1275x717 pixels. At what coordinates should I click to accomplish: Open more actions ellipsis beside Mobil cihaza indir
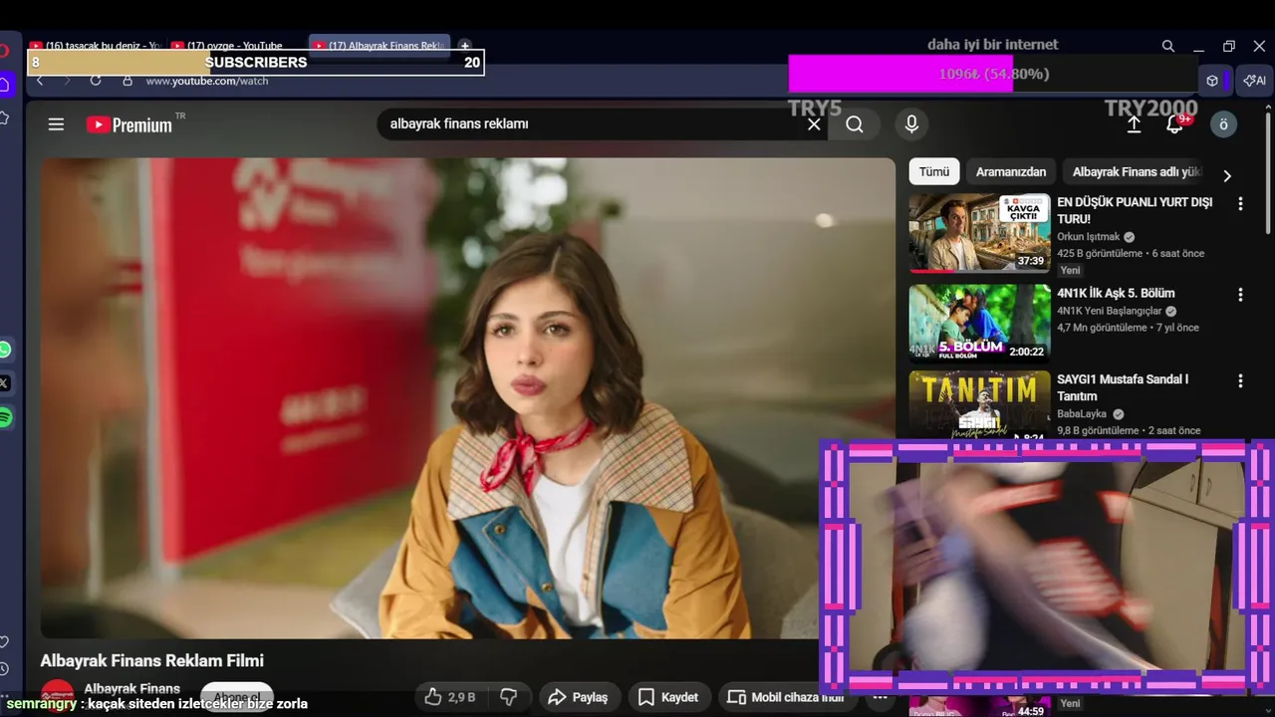tap(880, 697)
